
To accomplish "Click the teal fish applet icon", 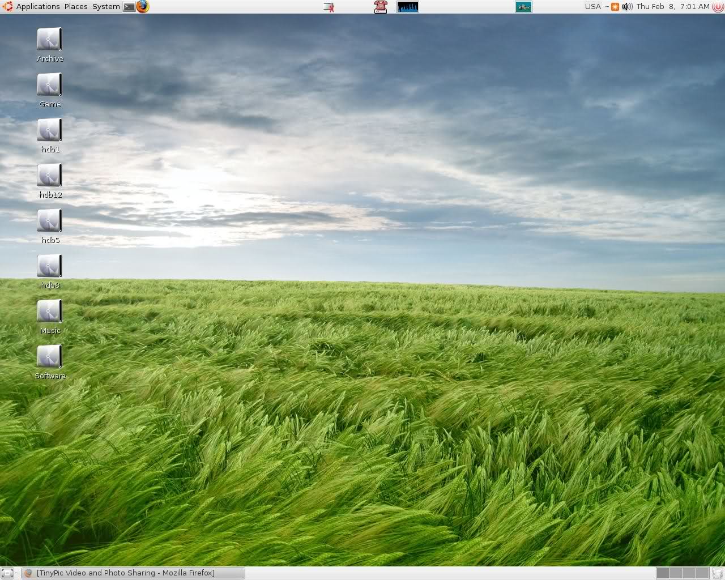I will click(523, 7).
